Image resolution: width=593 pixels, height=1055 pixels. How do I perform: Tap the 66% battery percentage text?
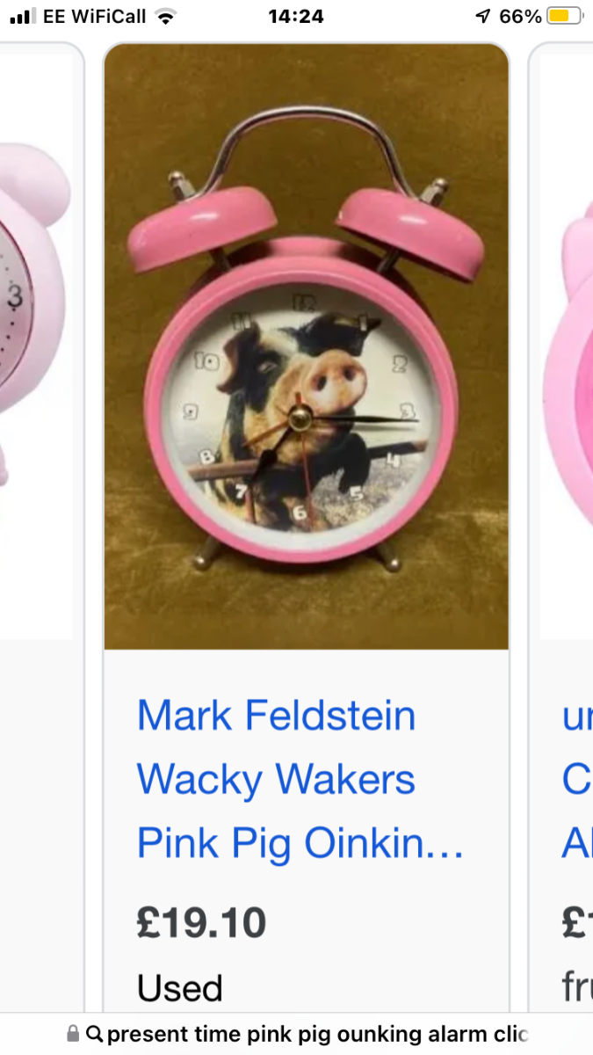click(x=520, y=16)
